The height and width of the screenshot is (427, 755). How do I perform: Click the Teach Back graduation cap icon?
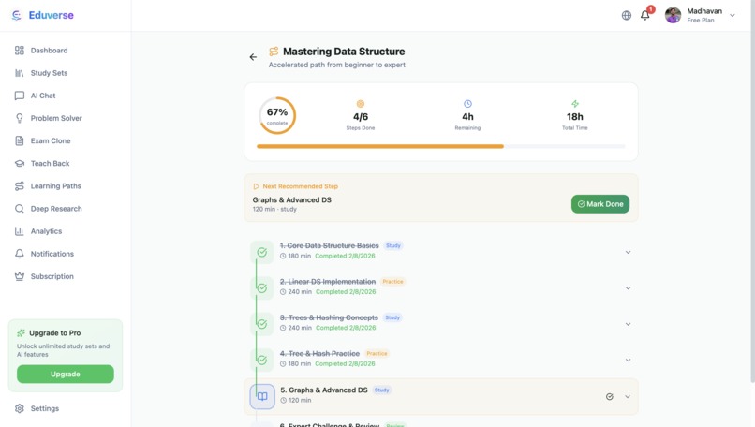(x=20, y=163)
